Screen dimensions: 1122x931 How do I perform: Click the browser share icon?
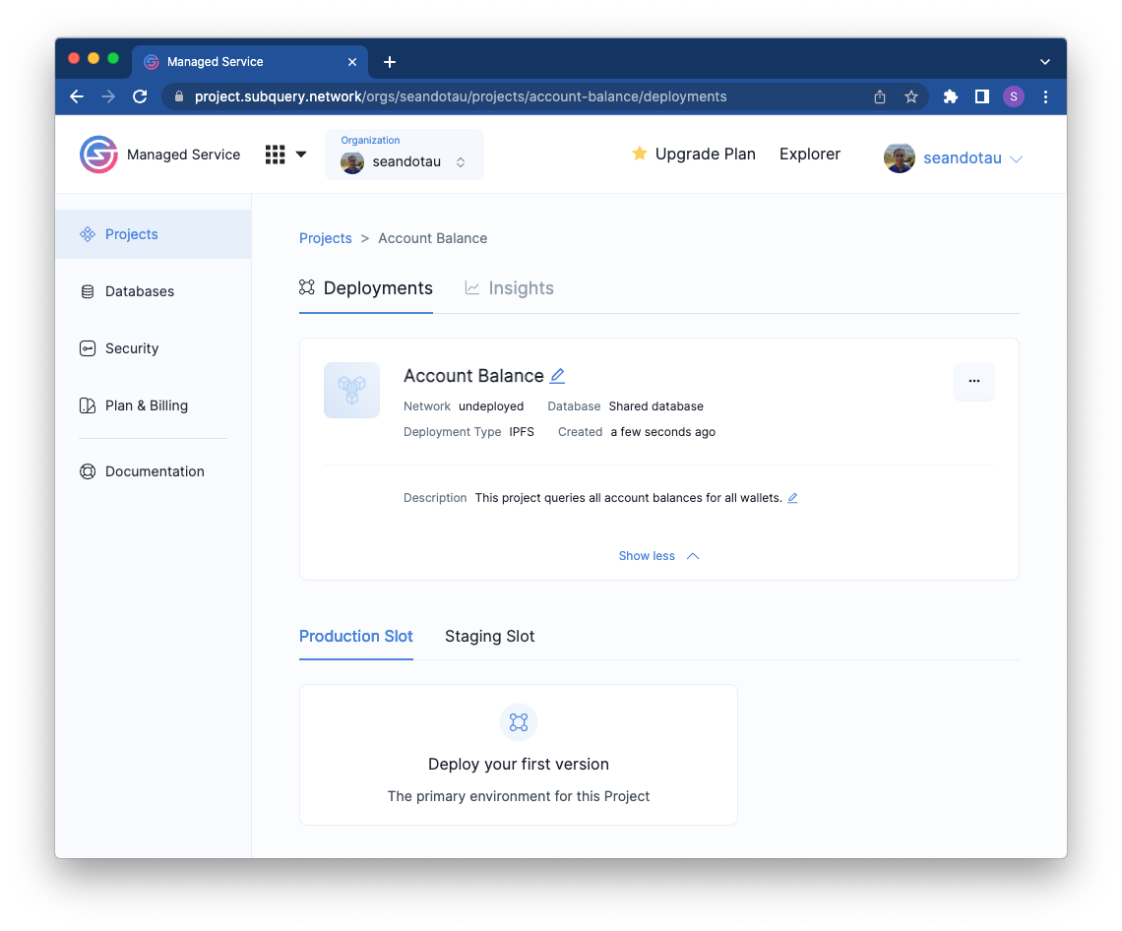point(880,96)
